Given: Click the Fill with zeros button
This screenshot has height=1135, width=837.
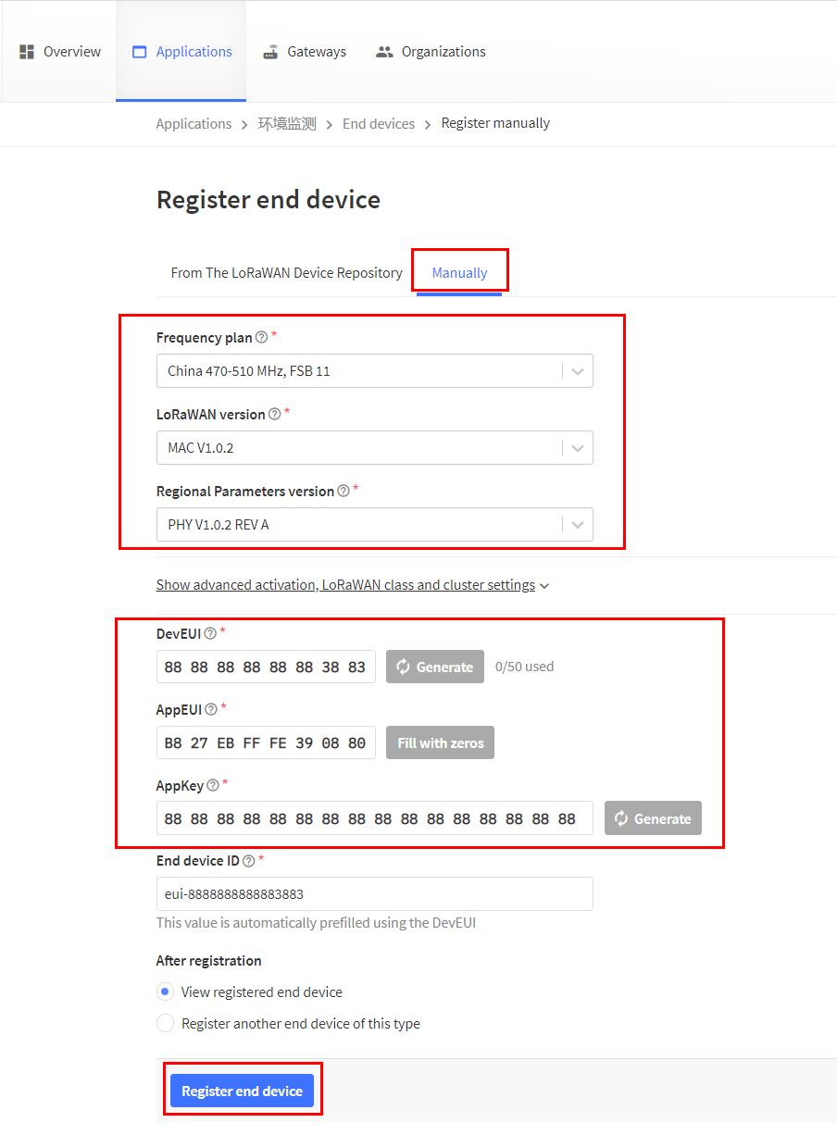Looking at the screenshot, I should 440,742.
